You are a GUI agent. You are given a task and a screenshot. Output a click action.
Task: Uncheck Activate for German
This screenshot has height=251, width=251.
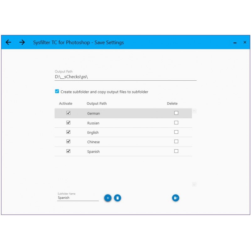68,113
